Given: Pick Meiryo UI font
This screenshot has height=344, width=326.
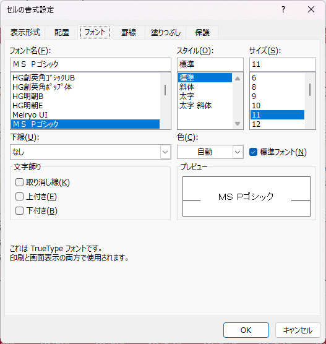Looking at the screenshot, I should 85,114.
